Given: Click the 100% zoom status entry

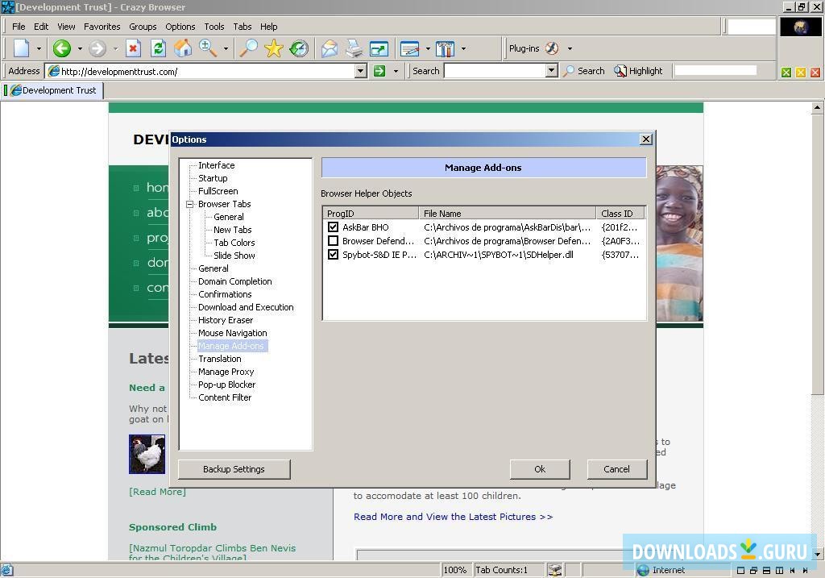Looking at the screenshot, I should click(x=456, y=570).
